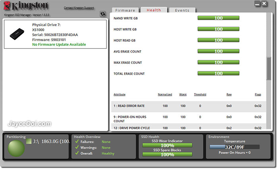Open the Firmware tab
This screenshot has height=169, width=278.
[125, 10]
